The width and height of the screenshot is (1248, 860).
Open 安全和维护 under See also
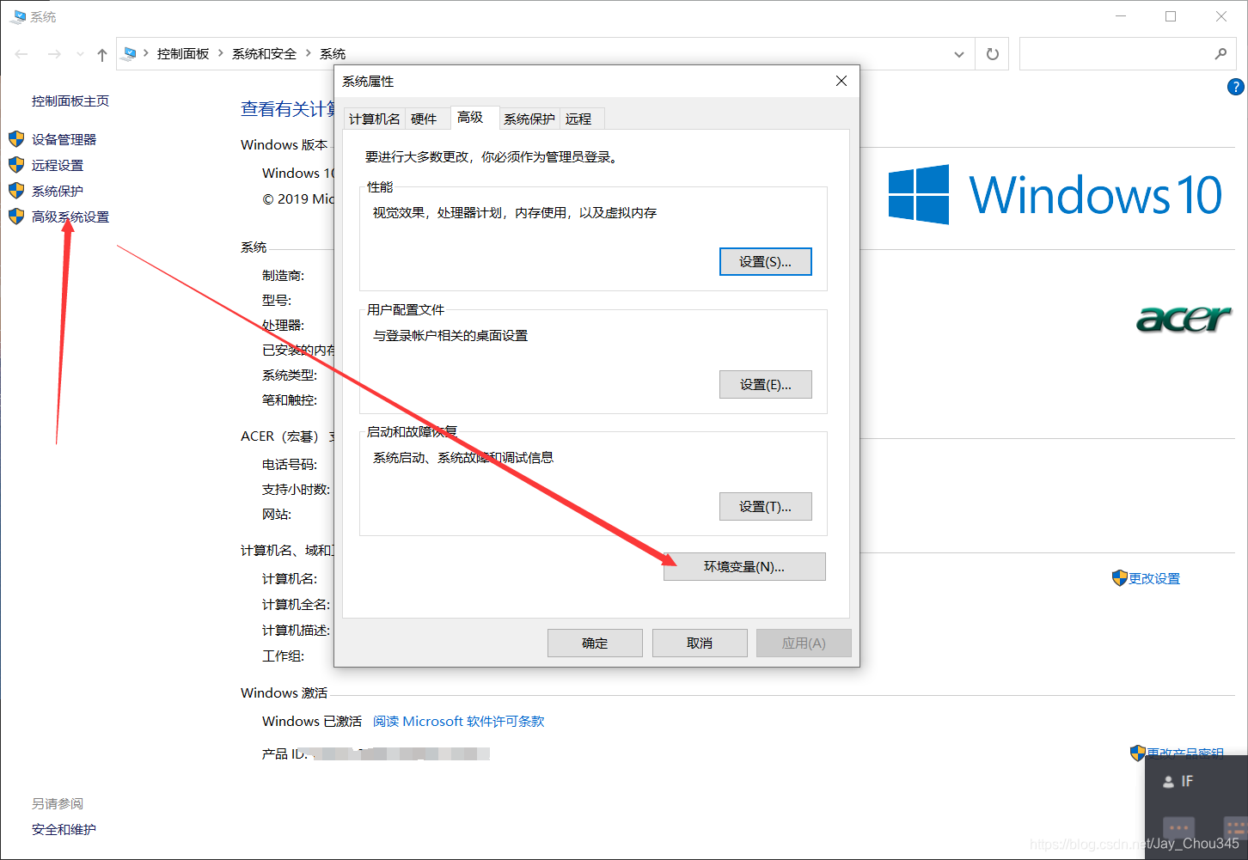64,829
